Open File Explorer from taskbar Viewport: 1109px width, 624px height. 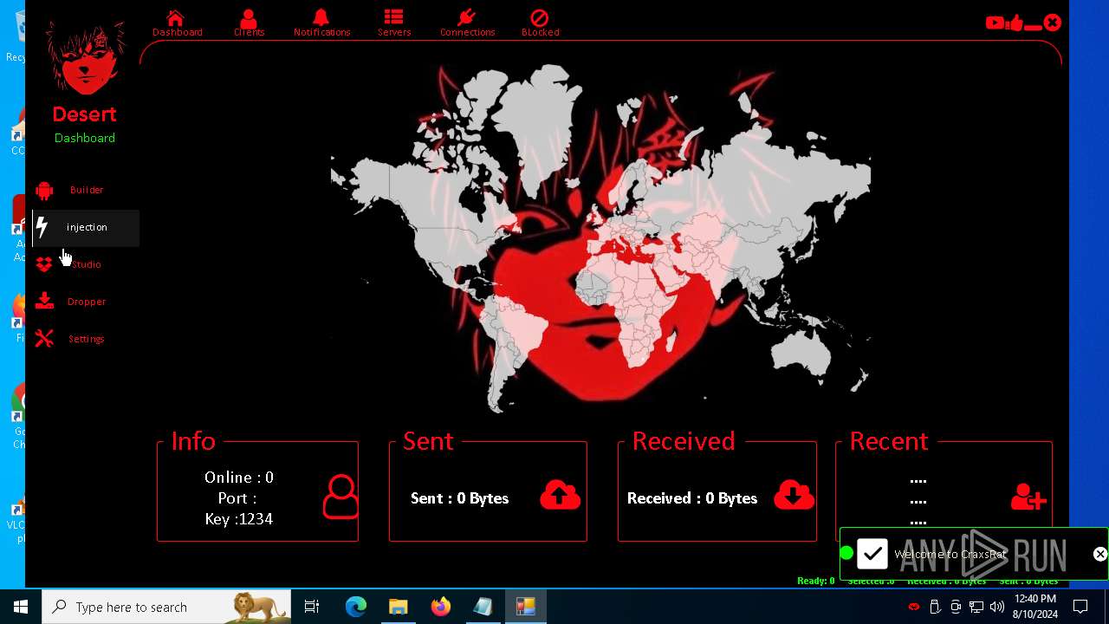point(398,607)
